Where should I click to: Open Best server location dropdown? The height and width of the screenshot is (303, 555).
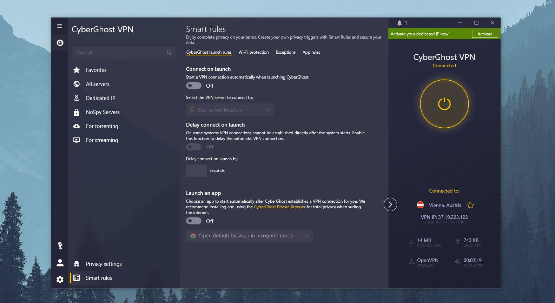pyautogui.click(x=230, y=110)
